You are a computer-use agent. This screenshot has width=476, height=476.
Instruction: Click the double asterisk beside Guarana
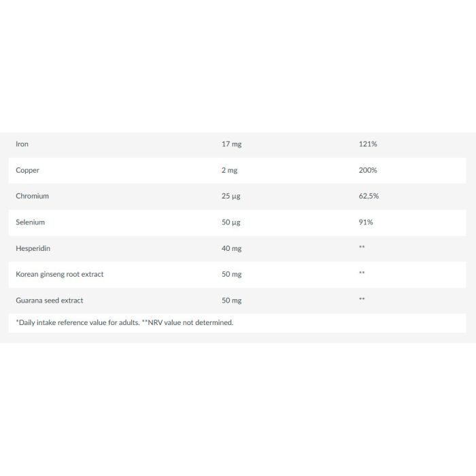362,299
